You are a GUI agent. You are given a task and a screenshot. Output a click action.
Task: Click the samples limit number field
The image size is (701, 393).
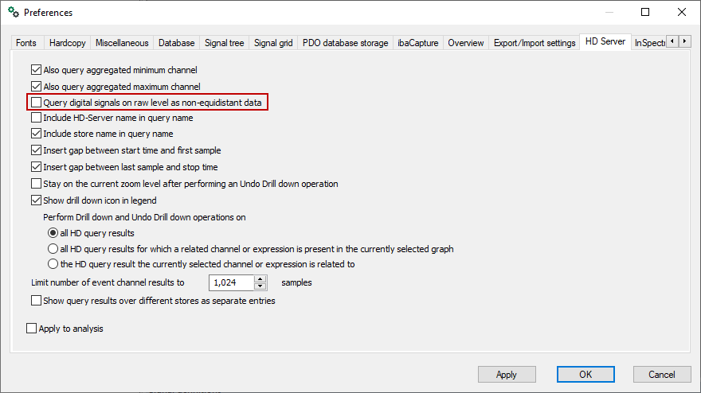click(x=231, y=282)
